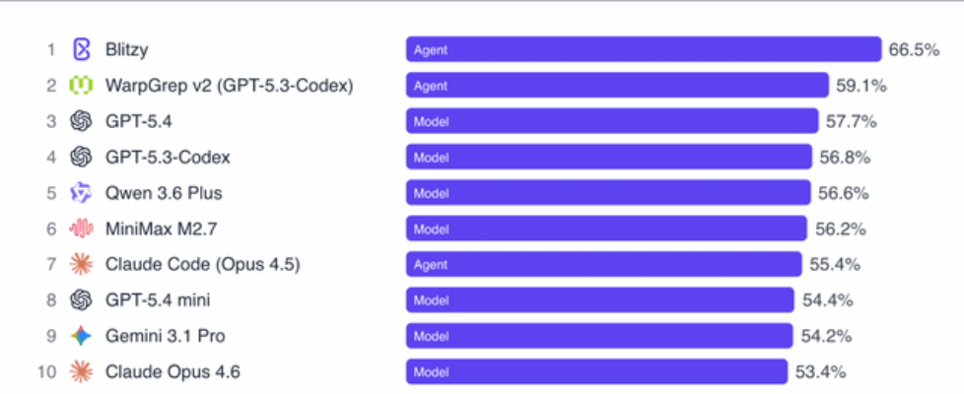Viewport: 964px width, 394px height.
Task: Open the Blitzy entry name
Action: click(x=127, y=50)
